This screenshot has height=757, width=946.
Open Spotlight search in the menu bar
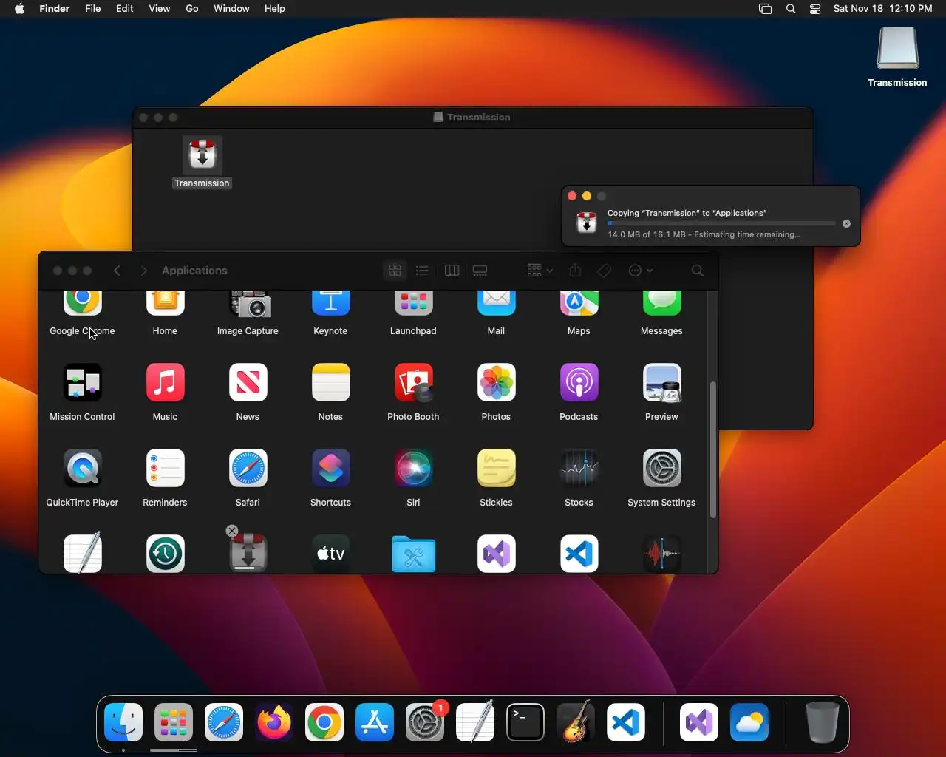[x=791, y=9]
